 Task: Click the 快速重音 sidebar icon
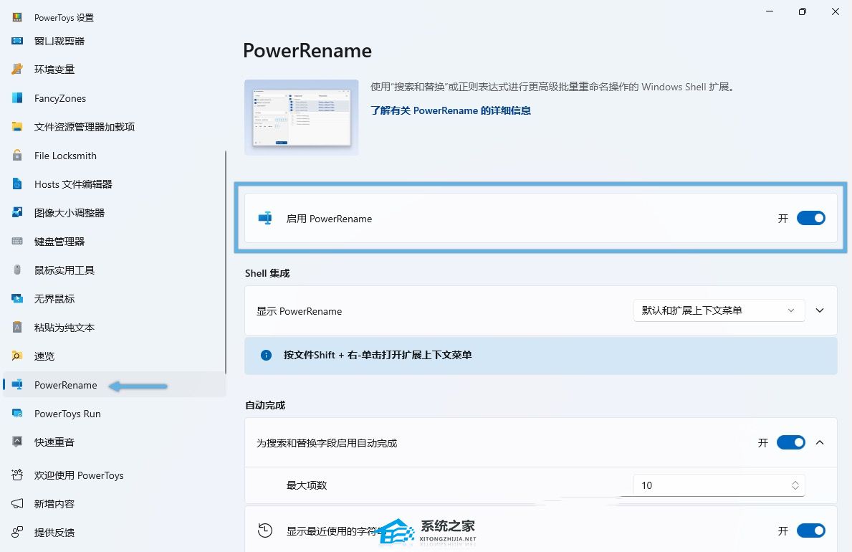click(17, 442)
